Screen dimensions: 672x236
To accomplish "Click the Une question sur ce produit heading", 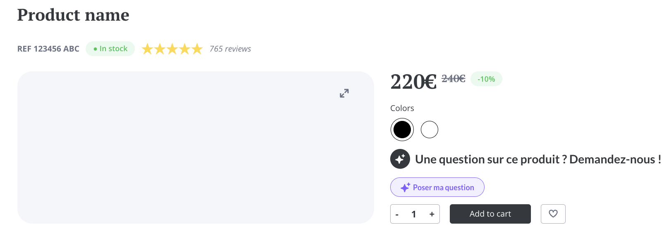I will 538,159.
